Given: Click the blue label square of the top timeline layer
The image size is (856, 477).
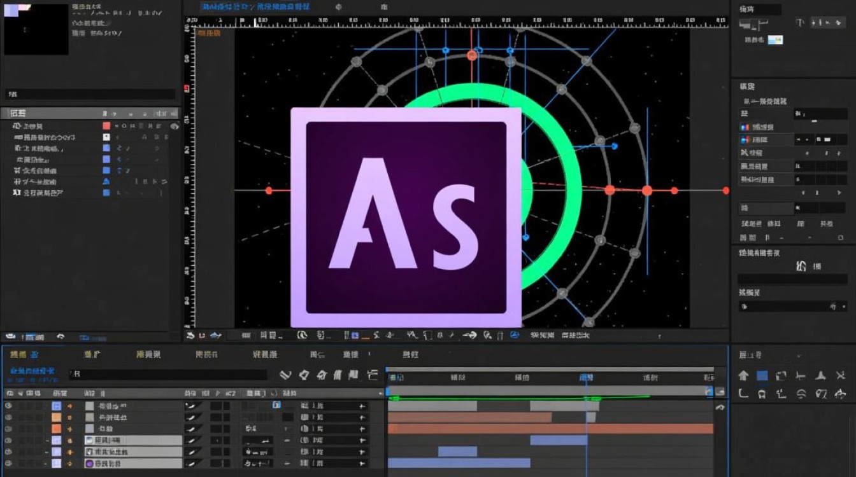Looking at the screenshot, I should pos(57,405).
